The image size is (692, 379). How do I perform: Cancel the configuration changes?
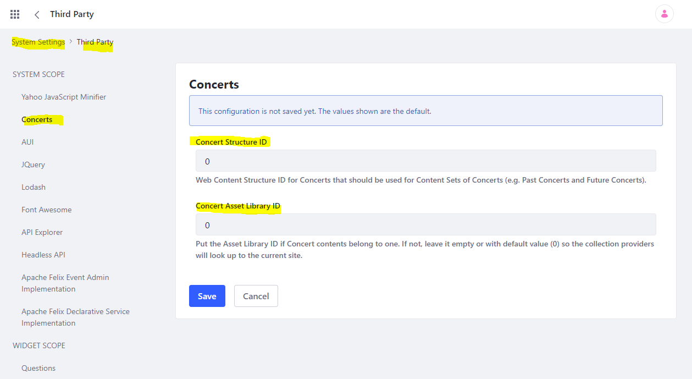click(256, 296)
